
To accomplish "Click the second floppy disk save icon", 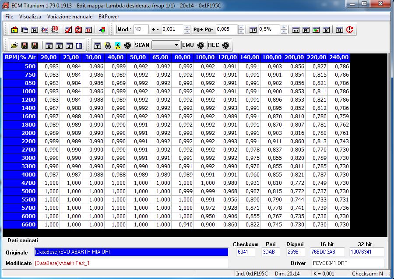I will (35, 46).
